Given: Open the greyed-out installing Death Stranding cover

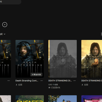Looking at the screenshot, I should pyautogui.click(x=62, y=59).
